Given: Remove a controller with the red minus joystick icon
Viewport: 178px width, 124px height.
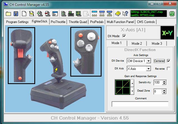Looking at the screenshot, I should point(47,14).
